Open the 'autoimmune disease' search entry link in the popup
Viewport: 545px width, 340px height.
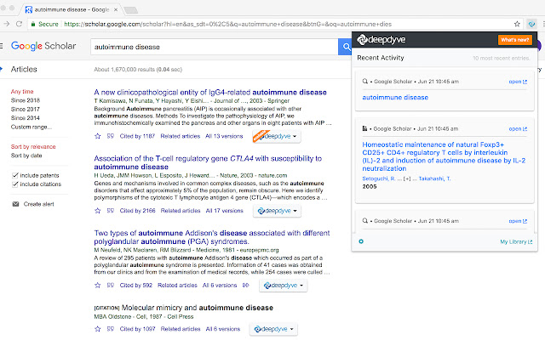pos(395,98)
